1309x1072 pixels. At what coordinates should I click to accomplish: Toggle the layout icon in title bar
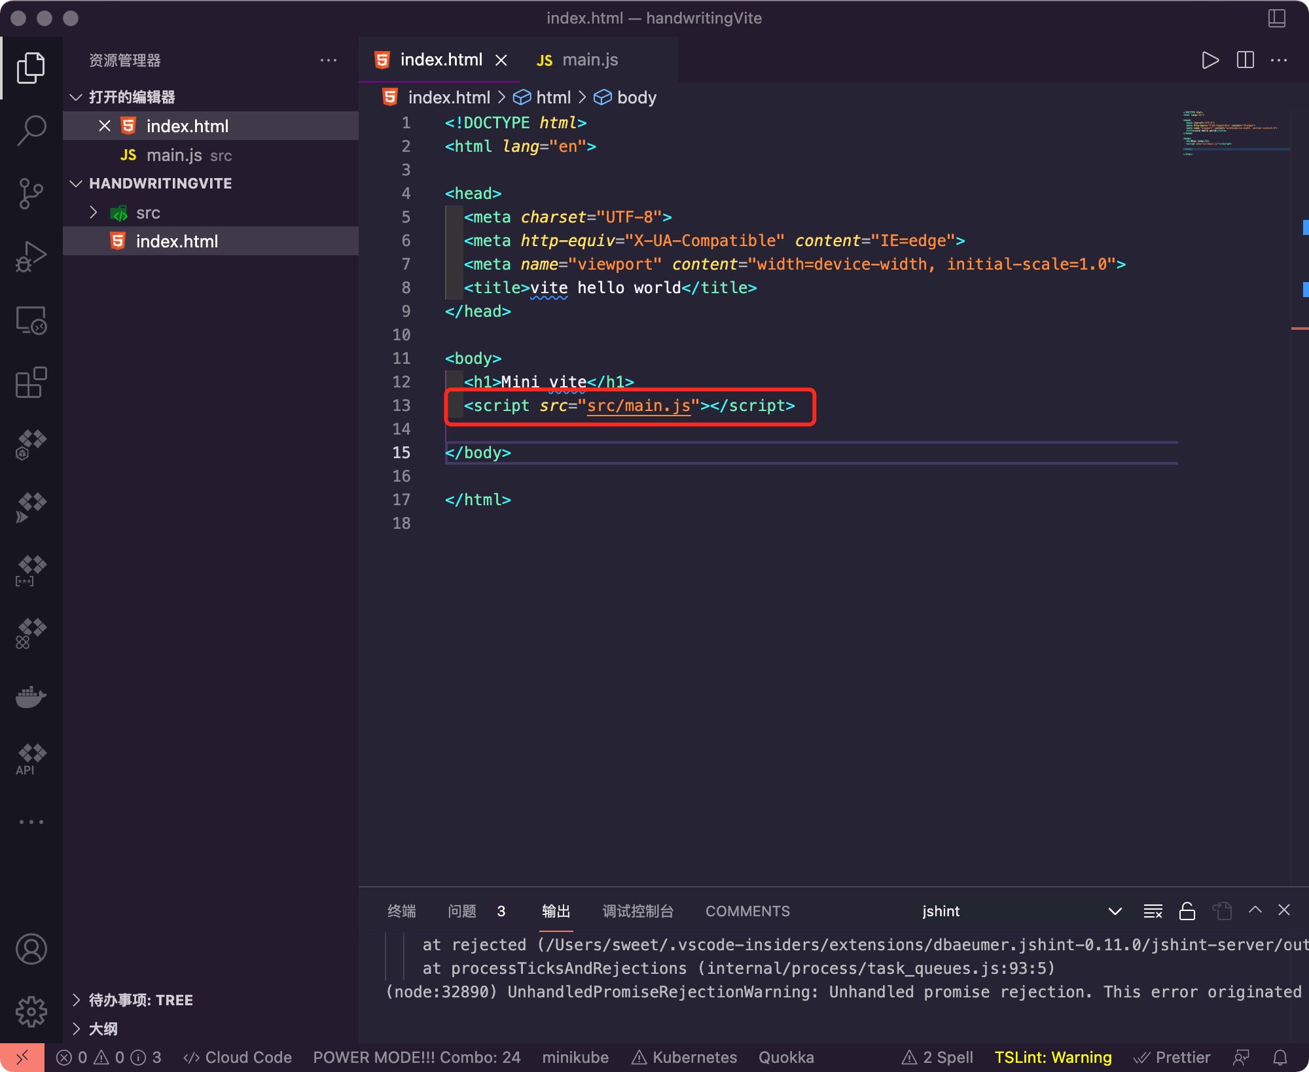tap(1277, 18)
